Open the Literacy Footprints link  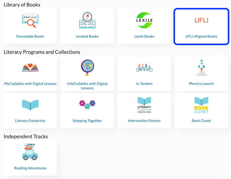click(x=30, y=121)
